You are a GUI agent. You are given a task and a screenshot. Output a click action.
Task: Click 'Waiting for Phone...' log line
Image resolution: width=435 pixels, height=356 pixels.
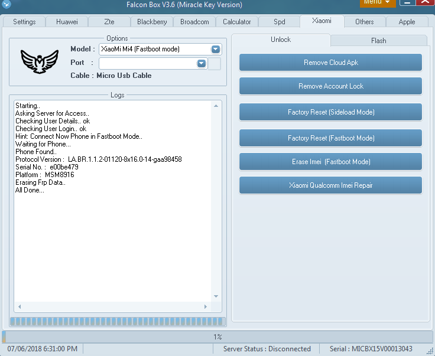pyautogui.click(x=43, y=144)
